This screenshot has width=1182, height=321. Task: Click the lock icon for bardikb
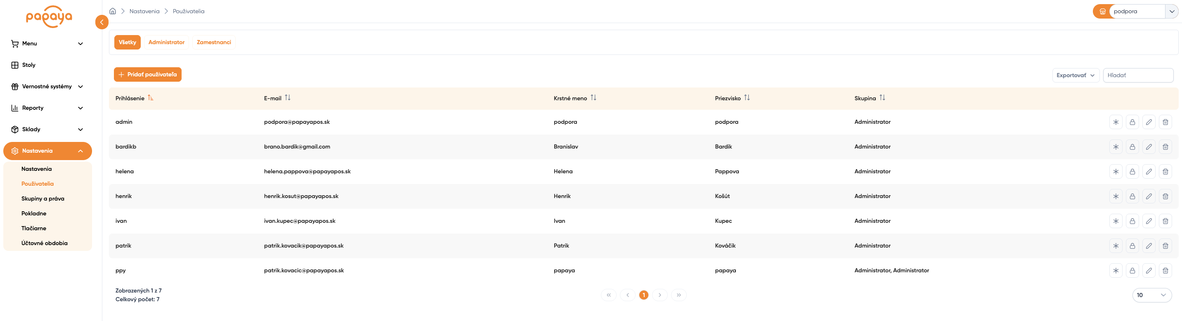pyautogui.click(x=1132, y=147)
